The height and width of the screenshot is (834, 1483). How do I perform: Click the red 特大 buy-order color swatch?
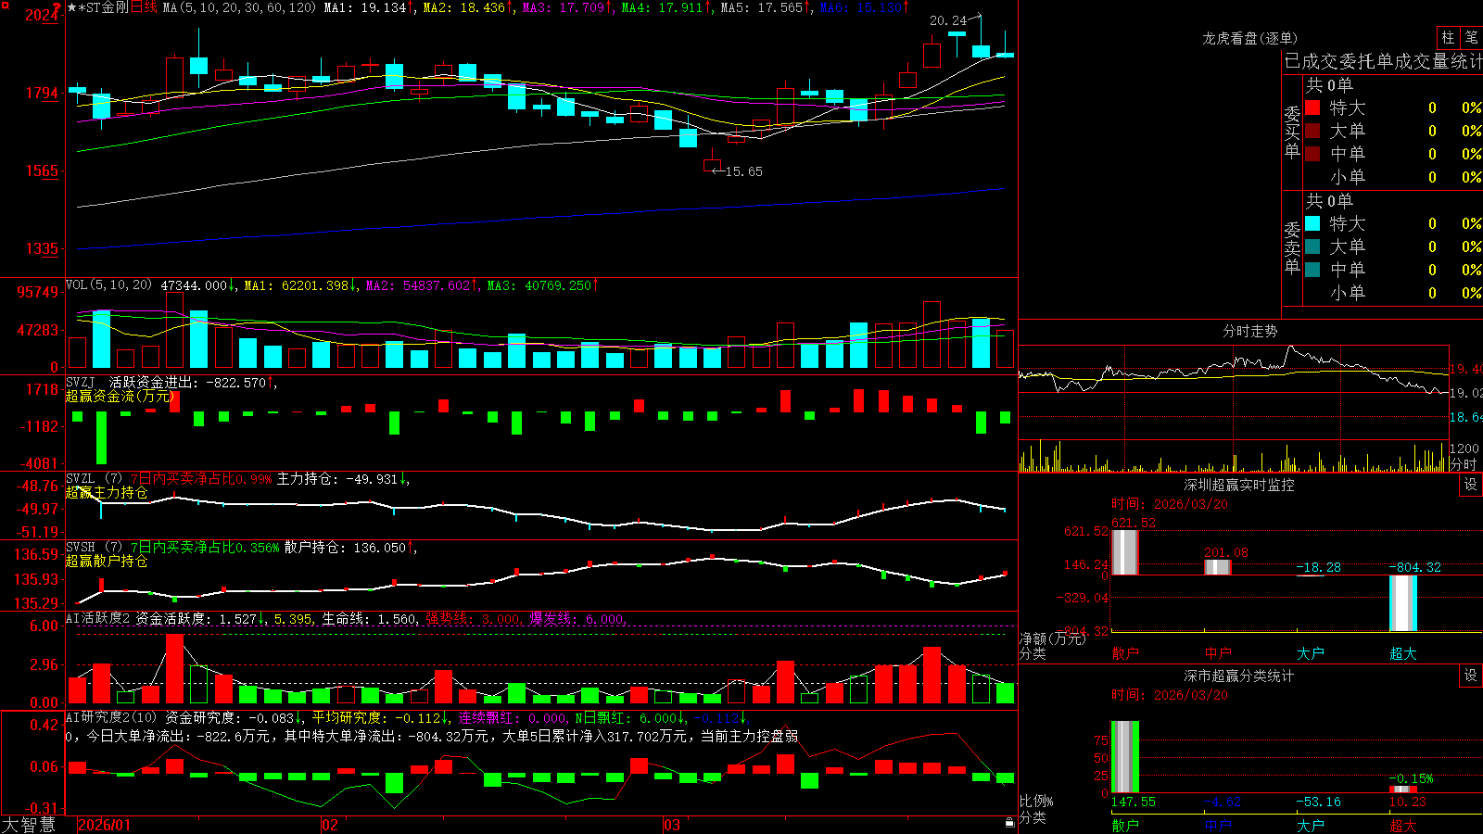pyautogui.click(x=1312, y=107)
